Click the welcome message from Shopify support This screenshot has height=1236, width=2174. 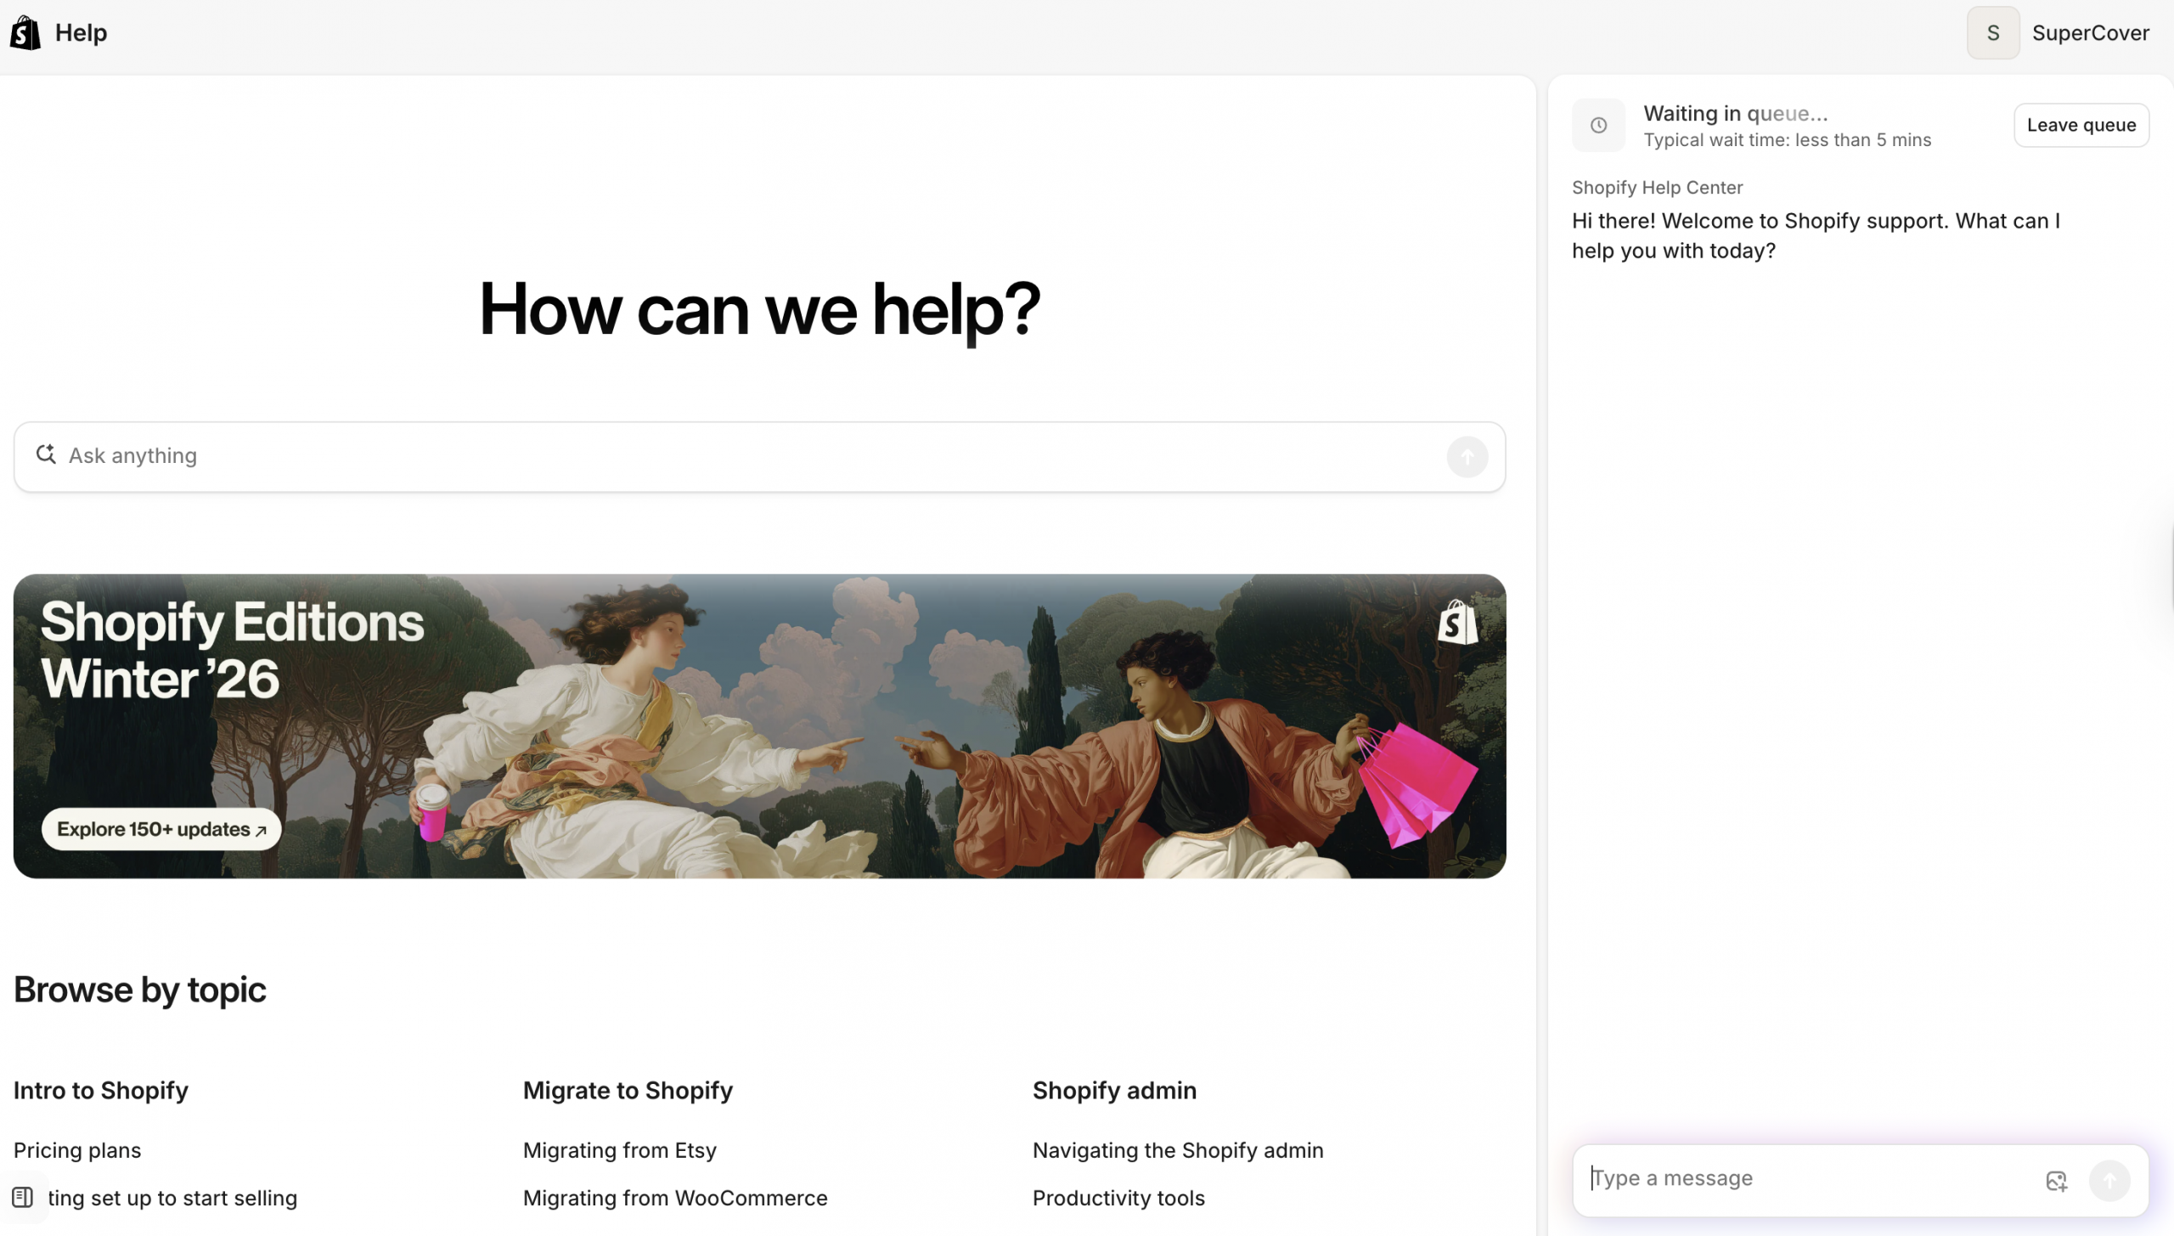point(1816,236)
